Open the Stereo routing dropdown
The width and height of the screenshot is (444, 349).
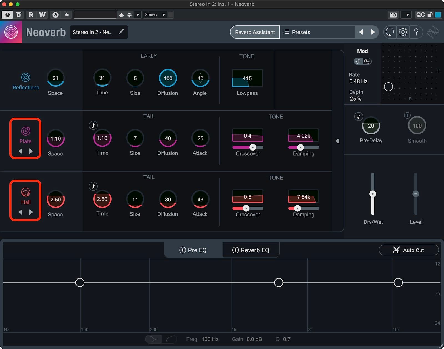(155, 15)
